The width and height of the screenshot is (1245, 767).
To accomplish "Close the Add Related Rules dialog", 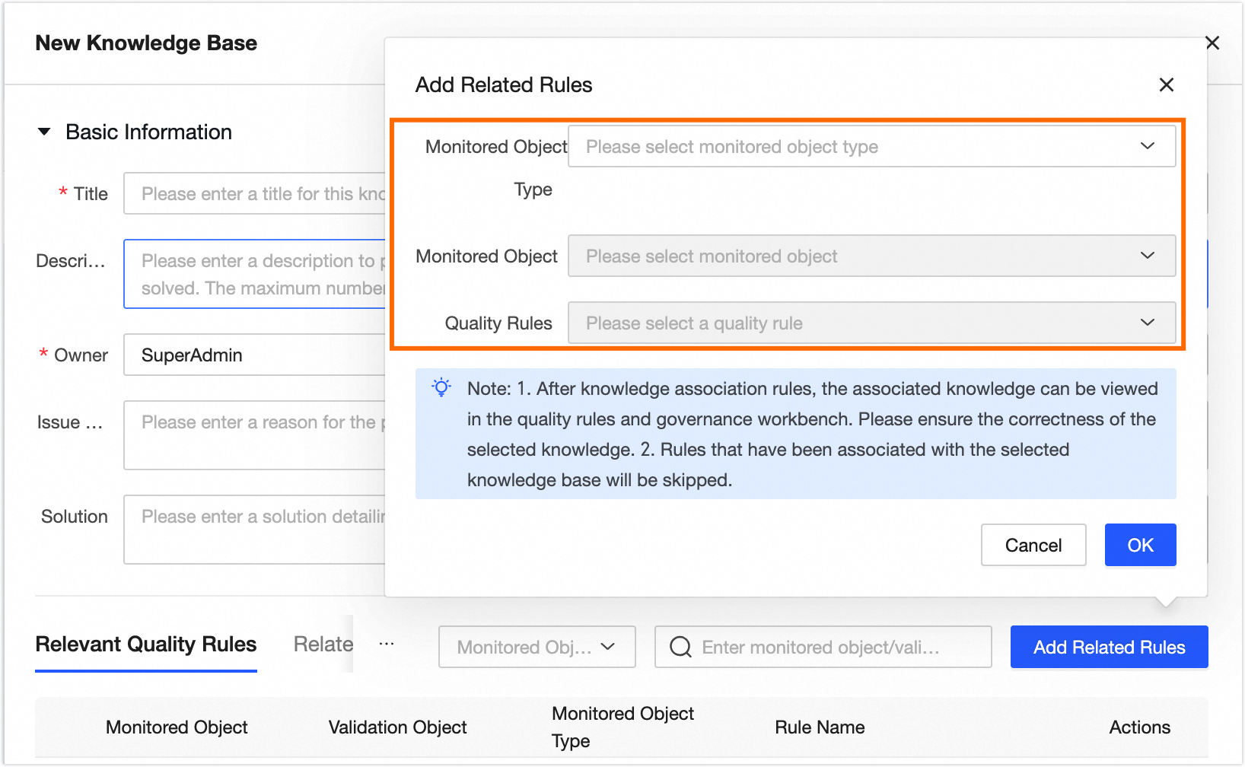I will coord(1166,84).
